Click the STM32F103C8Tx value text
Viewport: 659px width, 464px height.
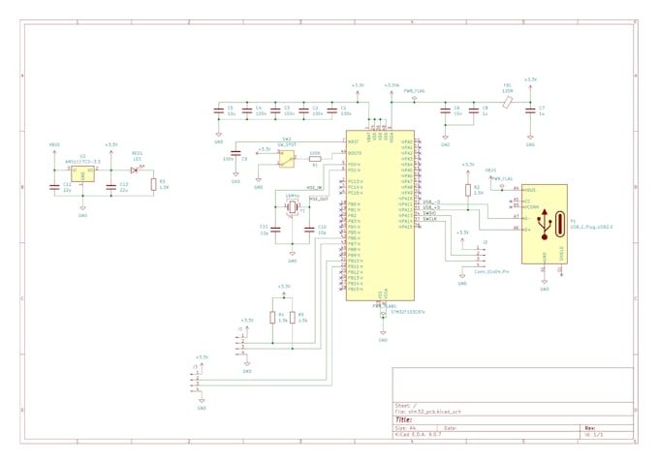point(408,313)
